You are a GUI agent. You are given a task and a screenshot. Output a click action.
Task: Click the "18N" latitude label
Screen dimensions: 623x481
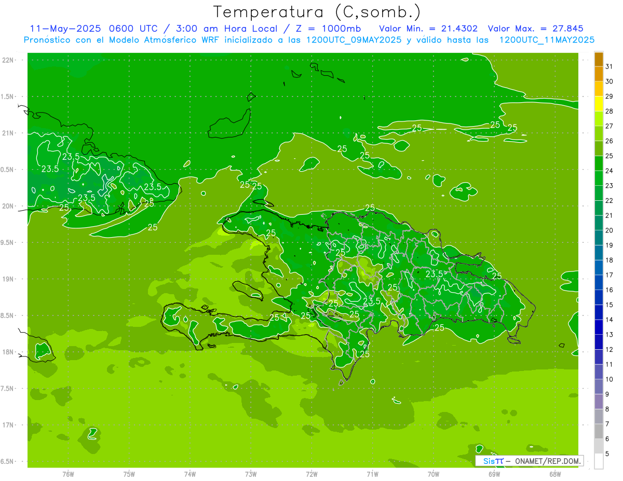(8, 352)
